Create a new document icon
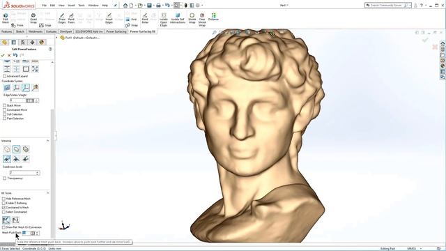 131,5
